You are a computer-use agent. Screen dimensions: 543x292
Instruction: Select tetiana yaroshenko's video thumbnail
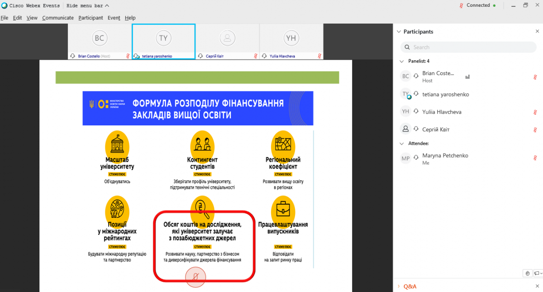coord(163,38)
